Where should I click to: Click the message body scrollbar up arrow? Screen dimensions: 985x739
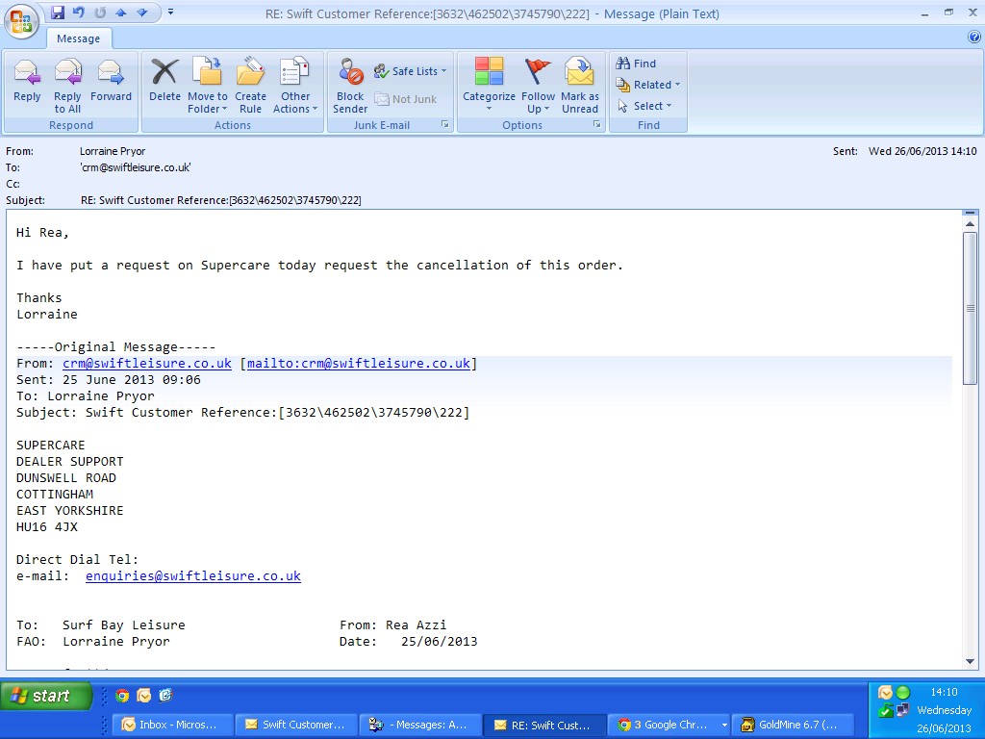970,223
